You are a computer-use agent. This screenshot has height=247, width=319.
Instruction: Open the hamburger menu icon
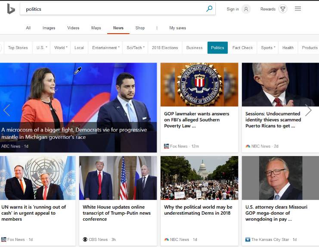pyautogui.click(x=298, y=9)
